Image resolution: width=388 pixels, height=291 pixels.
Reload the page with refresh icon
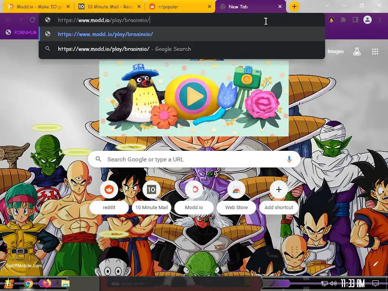coord(33,20)
